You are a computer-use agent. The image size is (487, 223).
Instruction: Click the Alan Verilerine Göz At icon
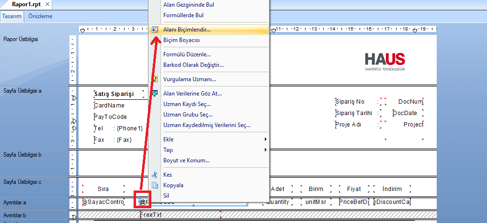click(x=155, y=94)
